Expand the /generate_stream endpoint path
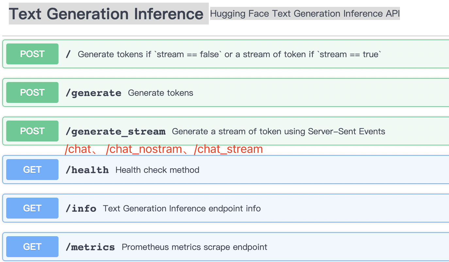449x262 pixels. [116, 132]
